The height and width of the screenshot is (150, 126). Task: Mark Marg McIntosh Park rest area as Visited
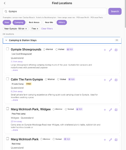(x=57, y=139)
